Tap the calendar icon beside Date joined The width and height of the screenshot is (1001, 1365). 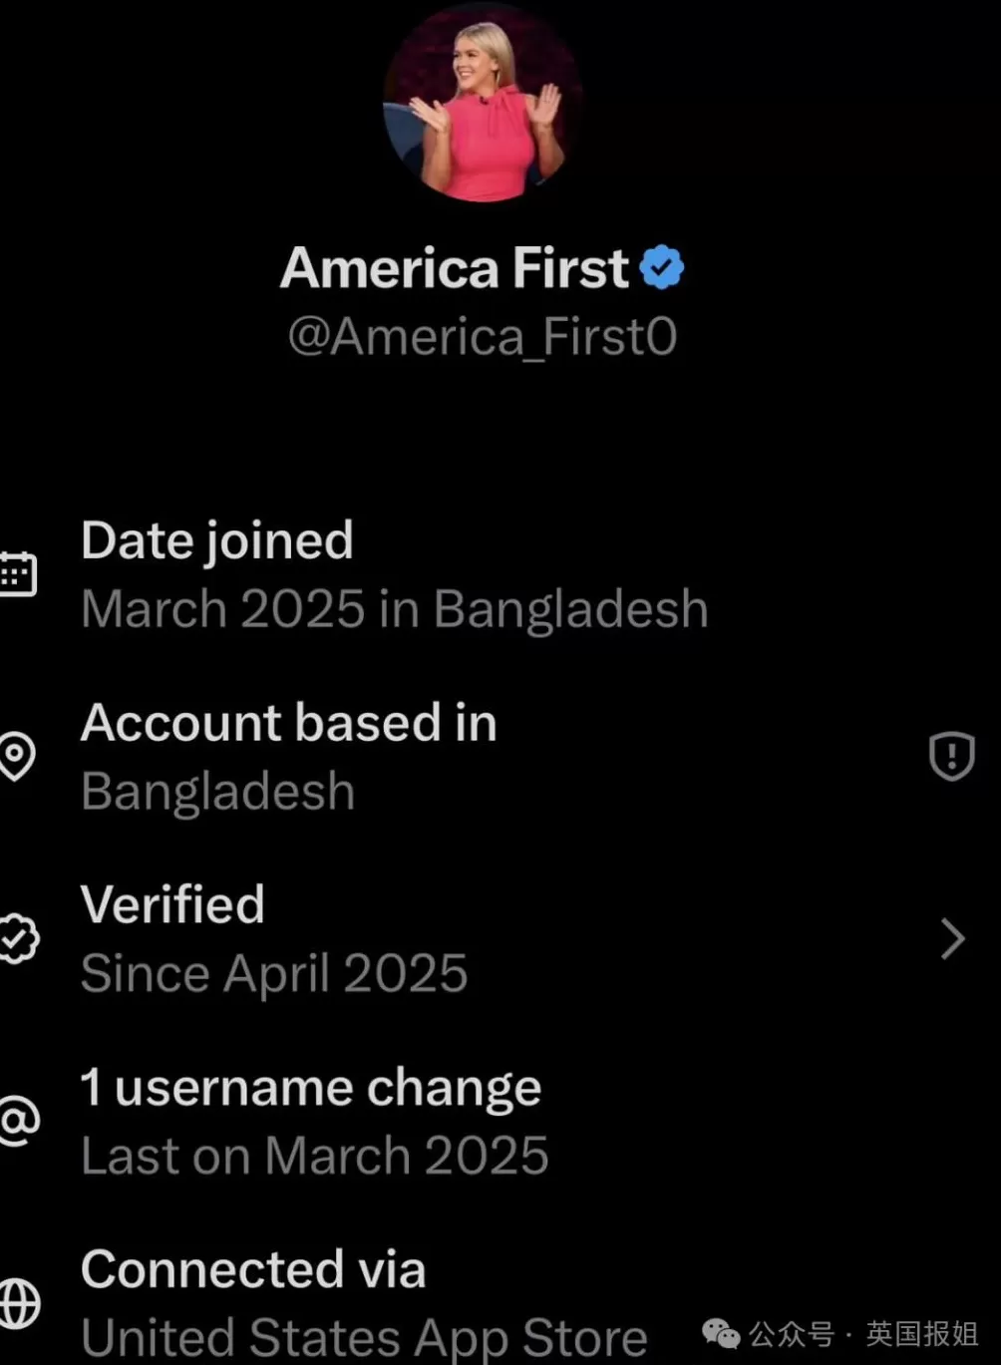click(x=17, y=574)
